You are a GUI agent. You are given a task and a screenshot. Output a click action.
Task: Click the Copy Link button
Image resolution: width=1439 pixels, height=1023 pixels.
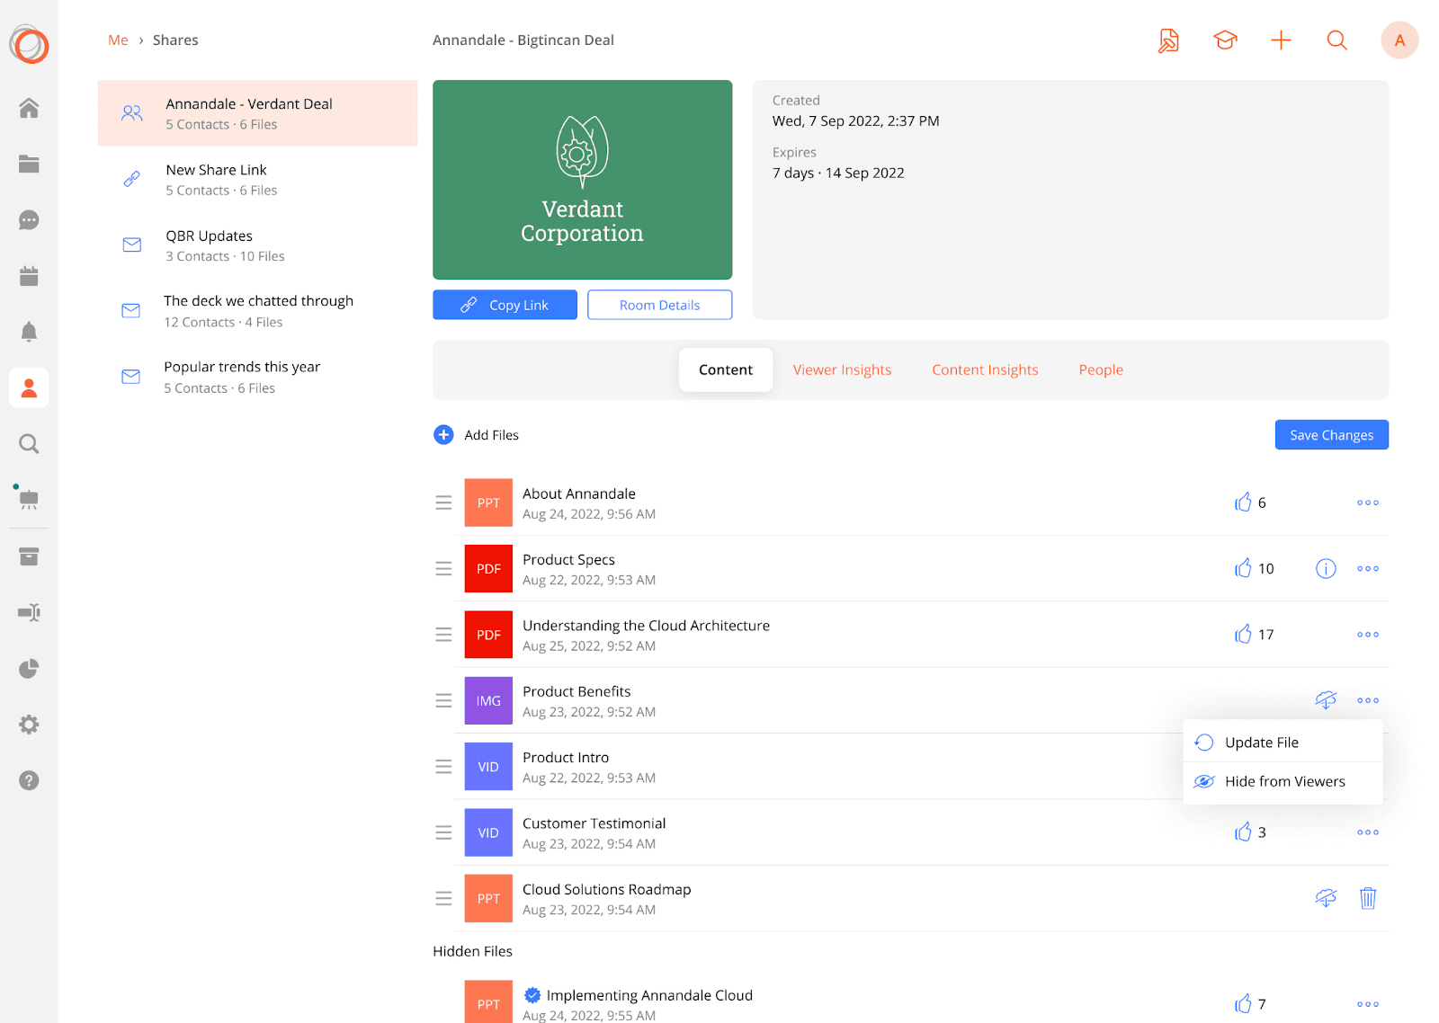(505, 306)
